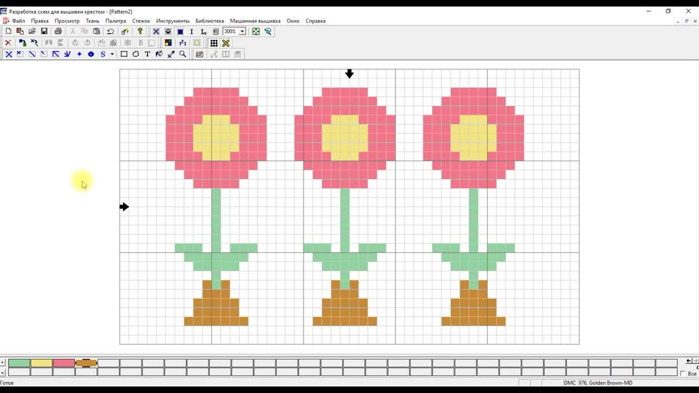
Task: Click the magnifier zoom icon on the top toolbar
Action: 268,31
